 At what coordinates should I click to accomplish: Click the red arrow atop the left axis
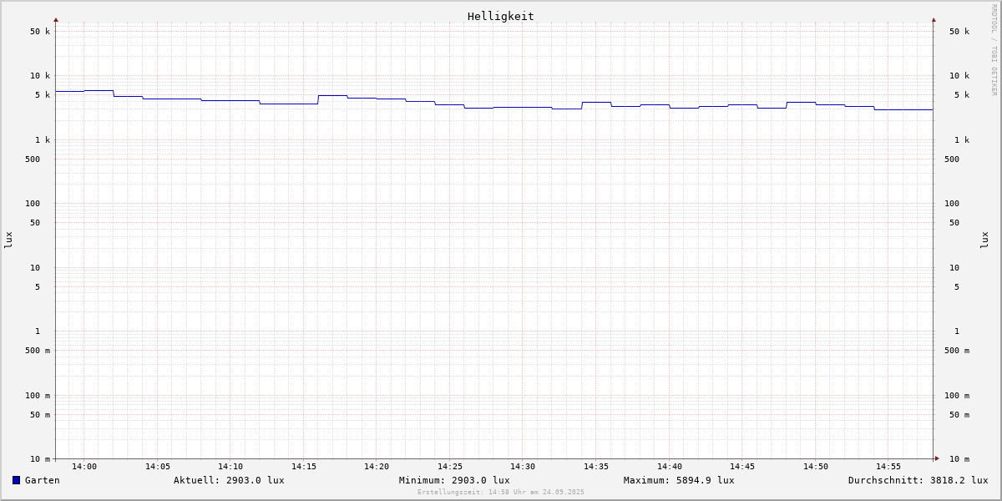[x=56, y=19]
